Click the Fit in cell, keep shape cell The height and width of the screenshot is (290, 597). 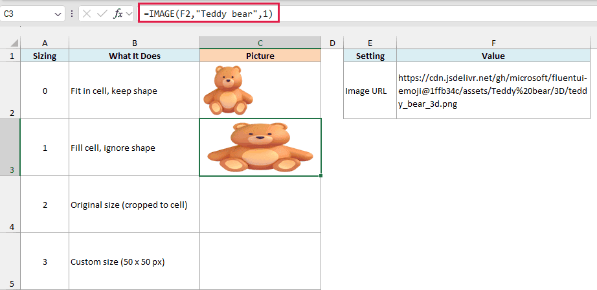click(x=135, y=90)
